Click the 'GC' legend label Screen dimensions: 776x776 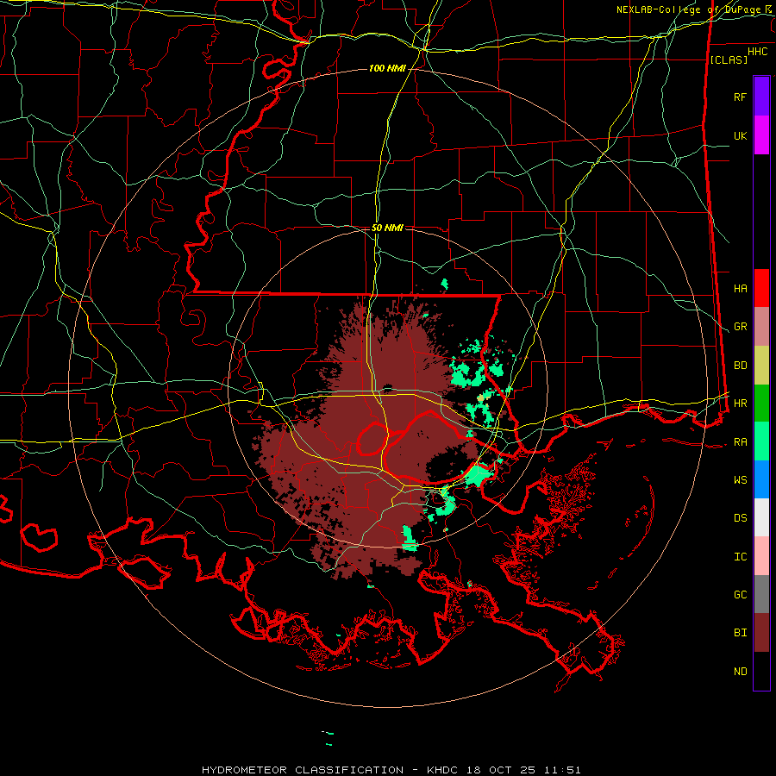(740, 595)
